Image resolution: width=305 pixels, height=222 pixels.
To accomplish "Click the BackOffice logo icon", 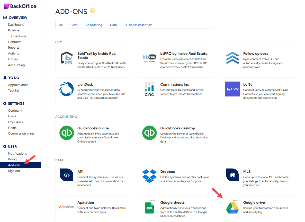I will tap(7, 6).
